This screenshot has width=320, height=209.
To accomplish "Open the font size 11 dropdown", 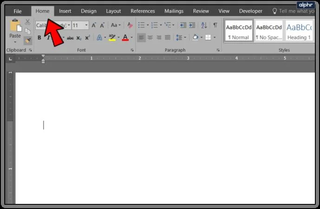I will pyautogui.click(x=86, y=25).
